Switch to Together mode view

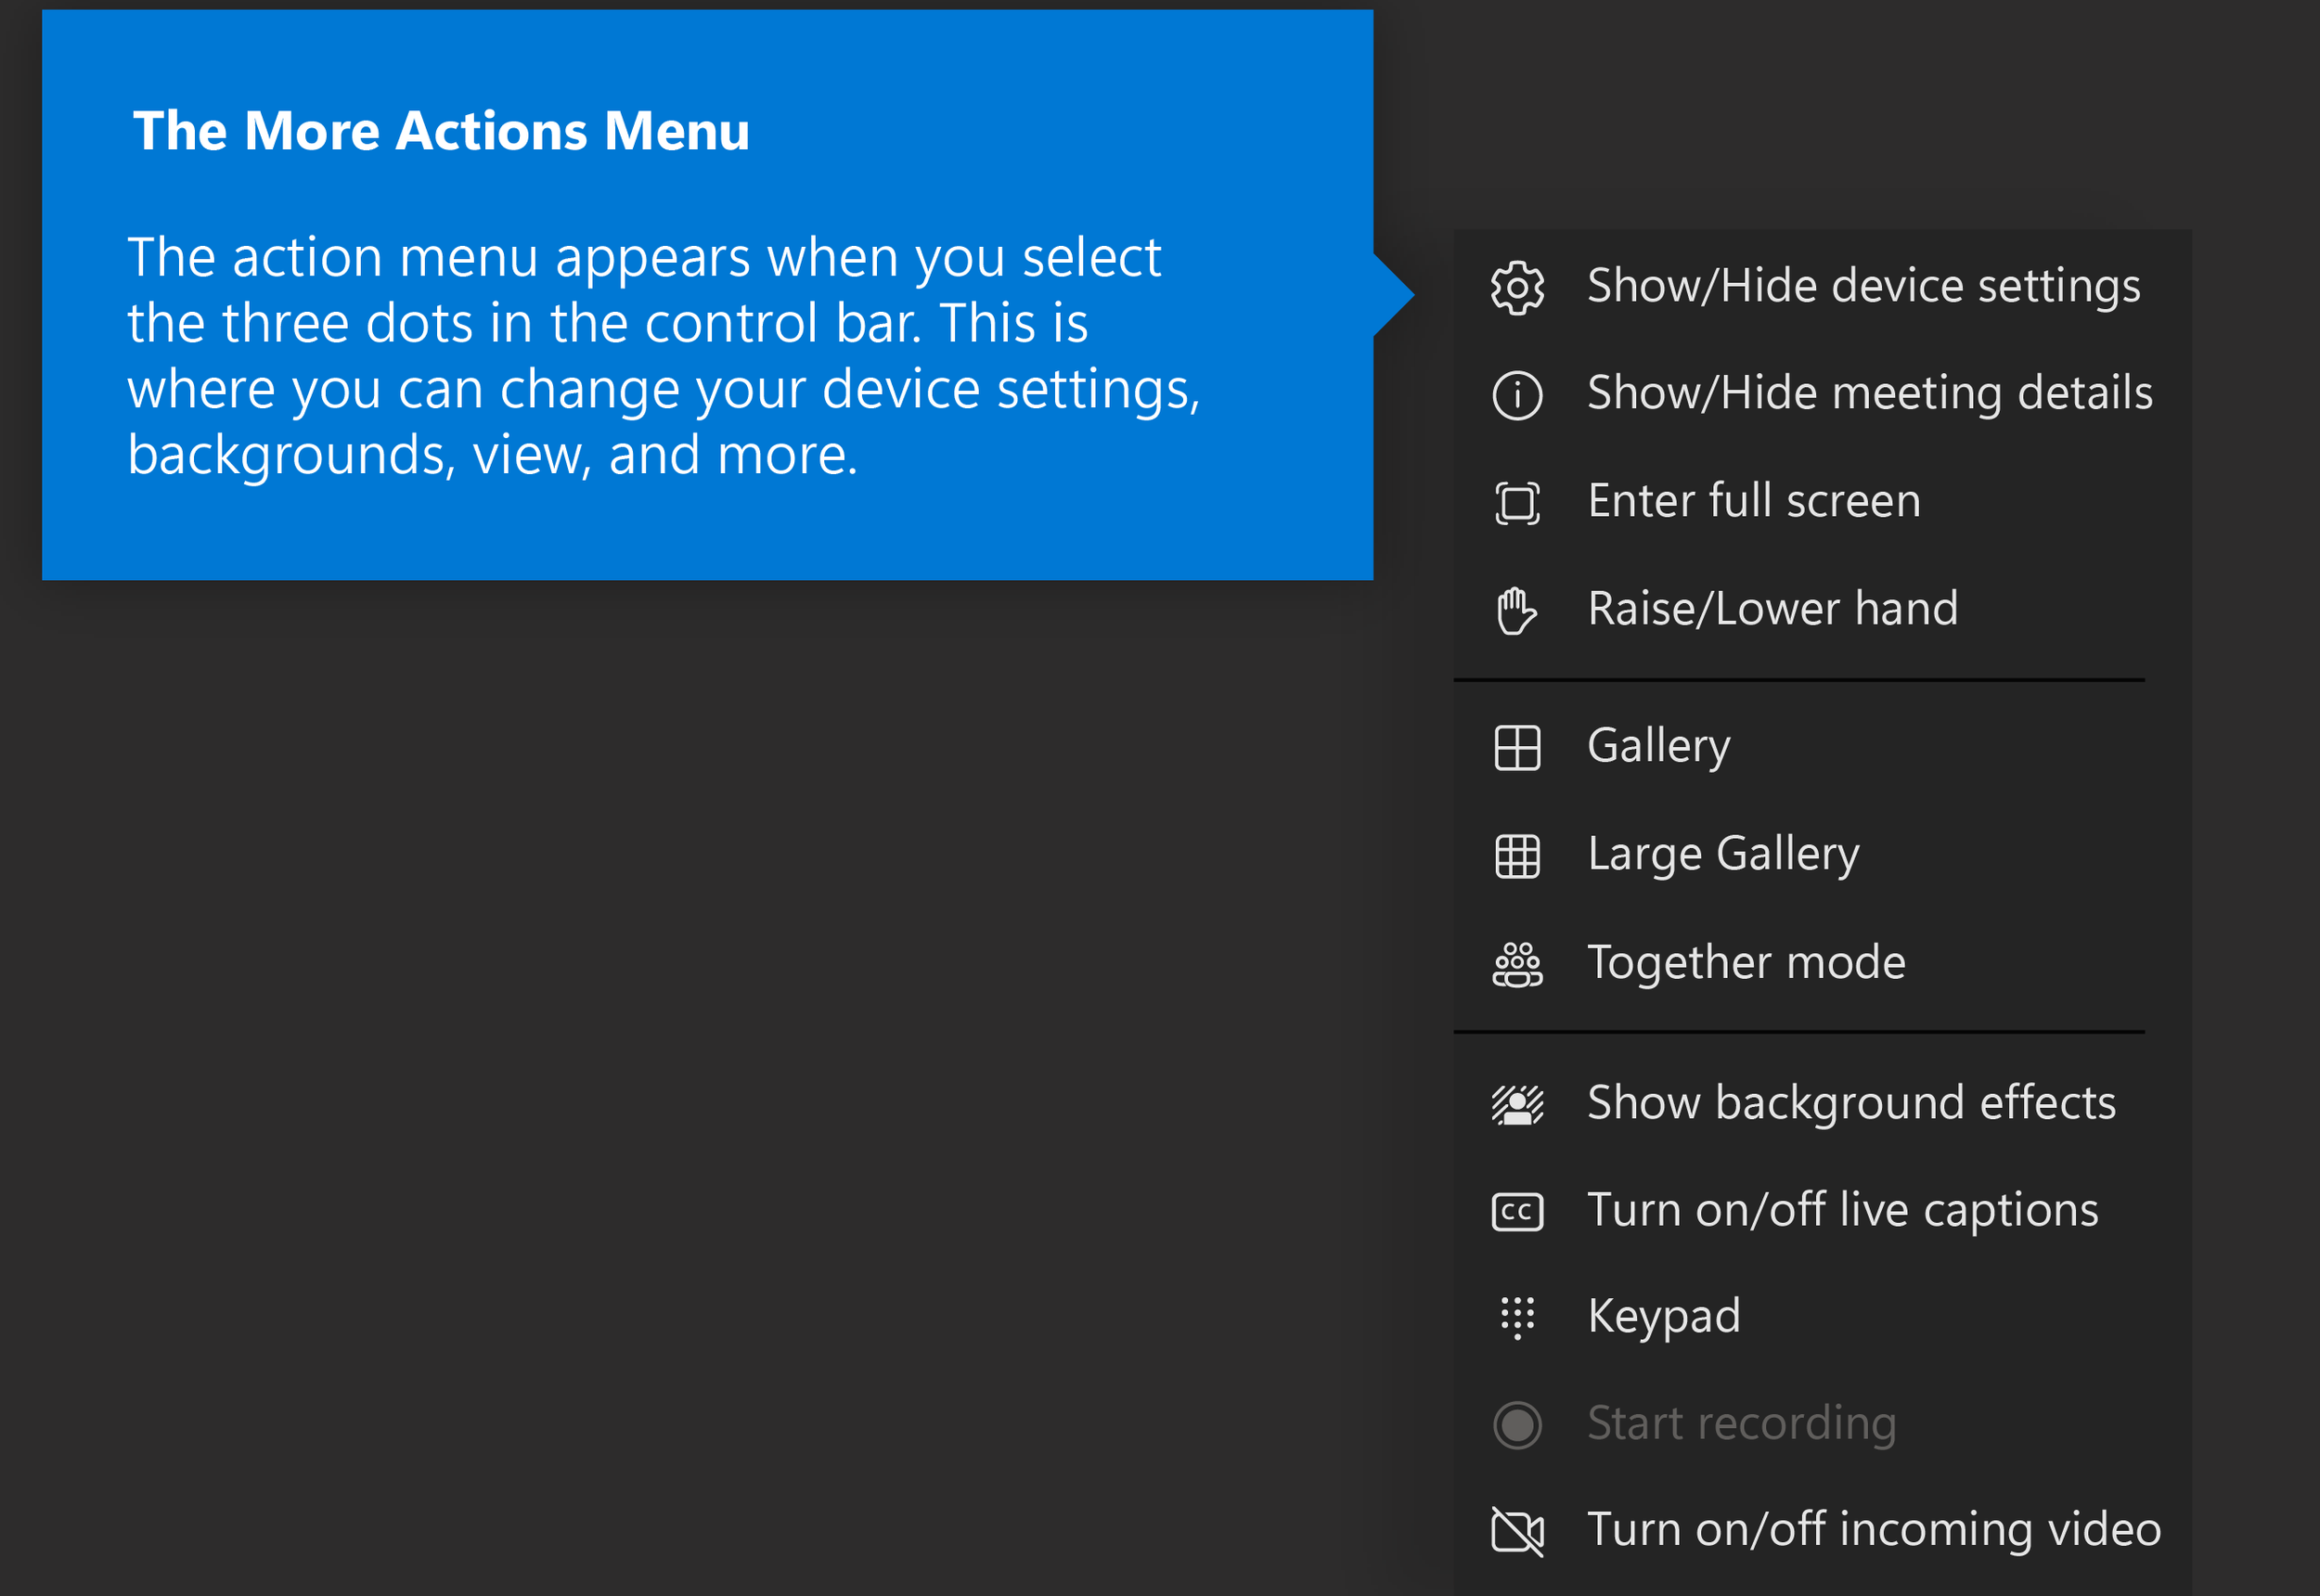pos(1746,964)
